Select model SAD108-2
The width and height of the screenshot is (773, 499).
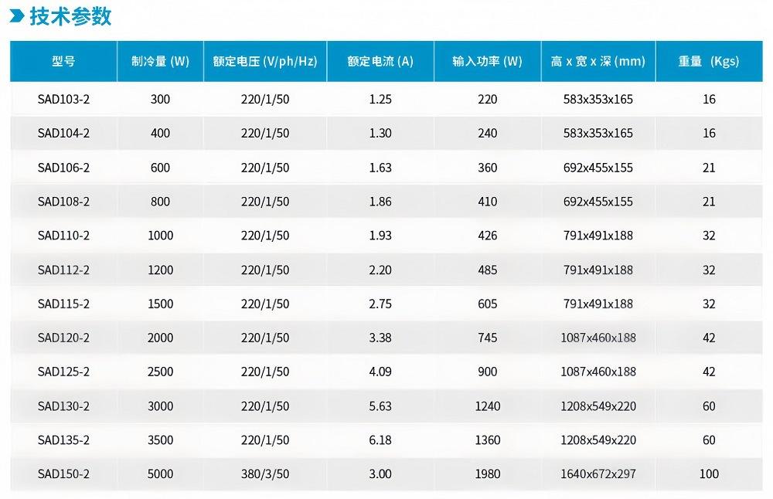tap(63, 202)
